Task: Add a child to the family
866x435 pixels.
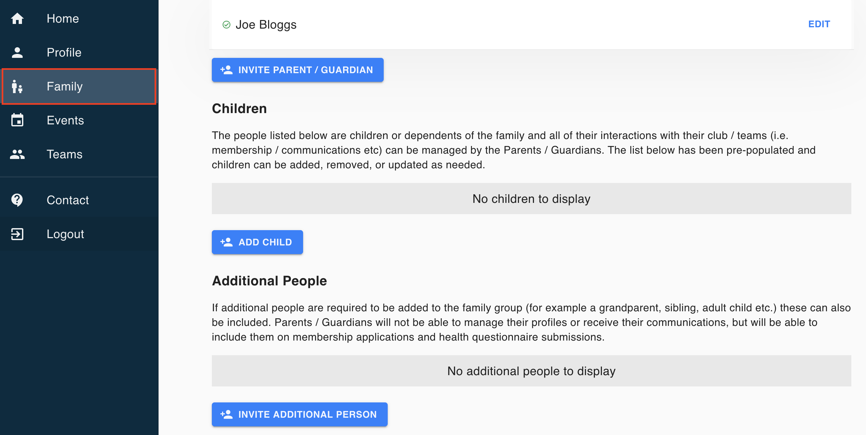Action: click(257, 242)
